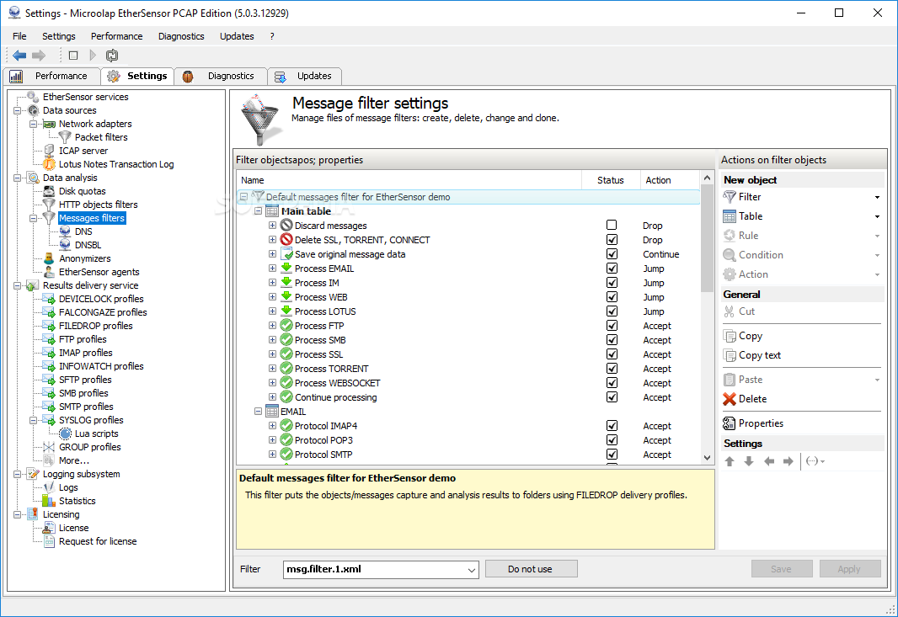
Task: Click the Copy text icon
Action: (729, 355)
